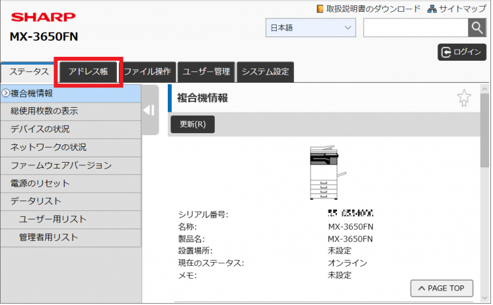This screenshot has height=305, width=493.
Task: Open 管理者用リスト submenu item
Action: 71,238
